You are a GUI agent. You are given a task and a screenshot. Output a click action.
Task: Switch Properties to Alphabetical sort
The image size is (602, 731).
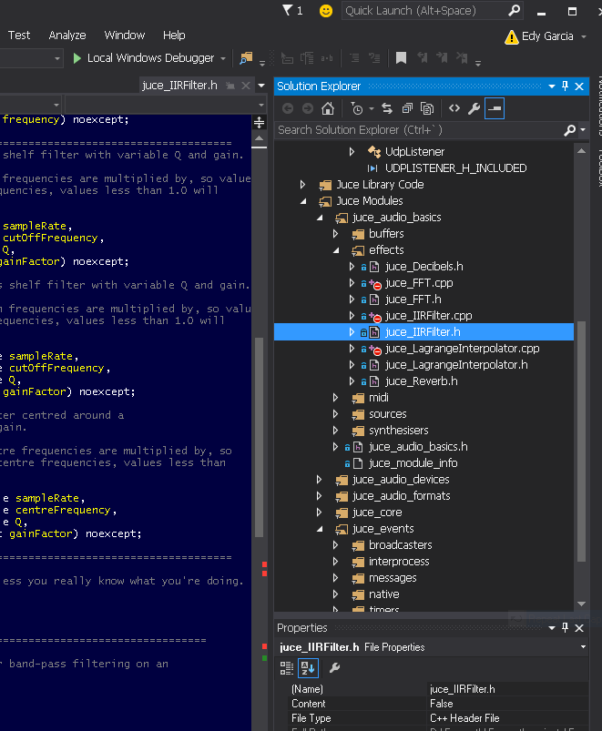coord(308,668)
